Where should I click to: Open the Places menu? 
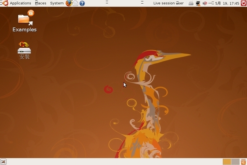(x=40, y=3)
